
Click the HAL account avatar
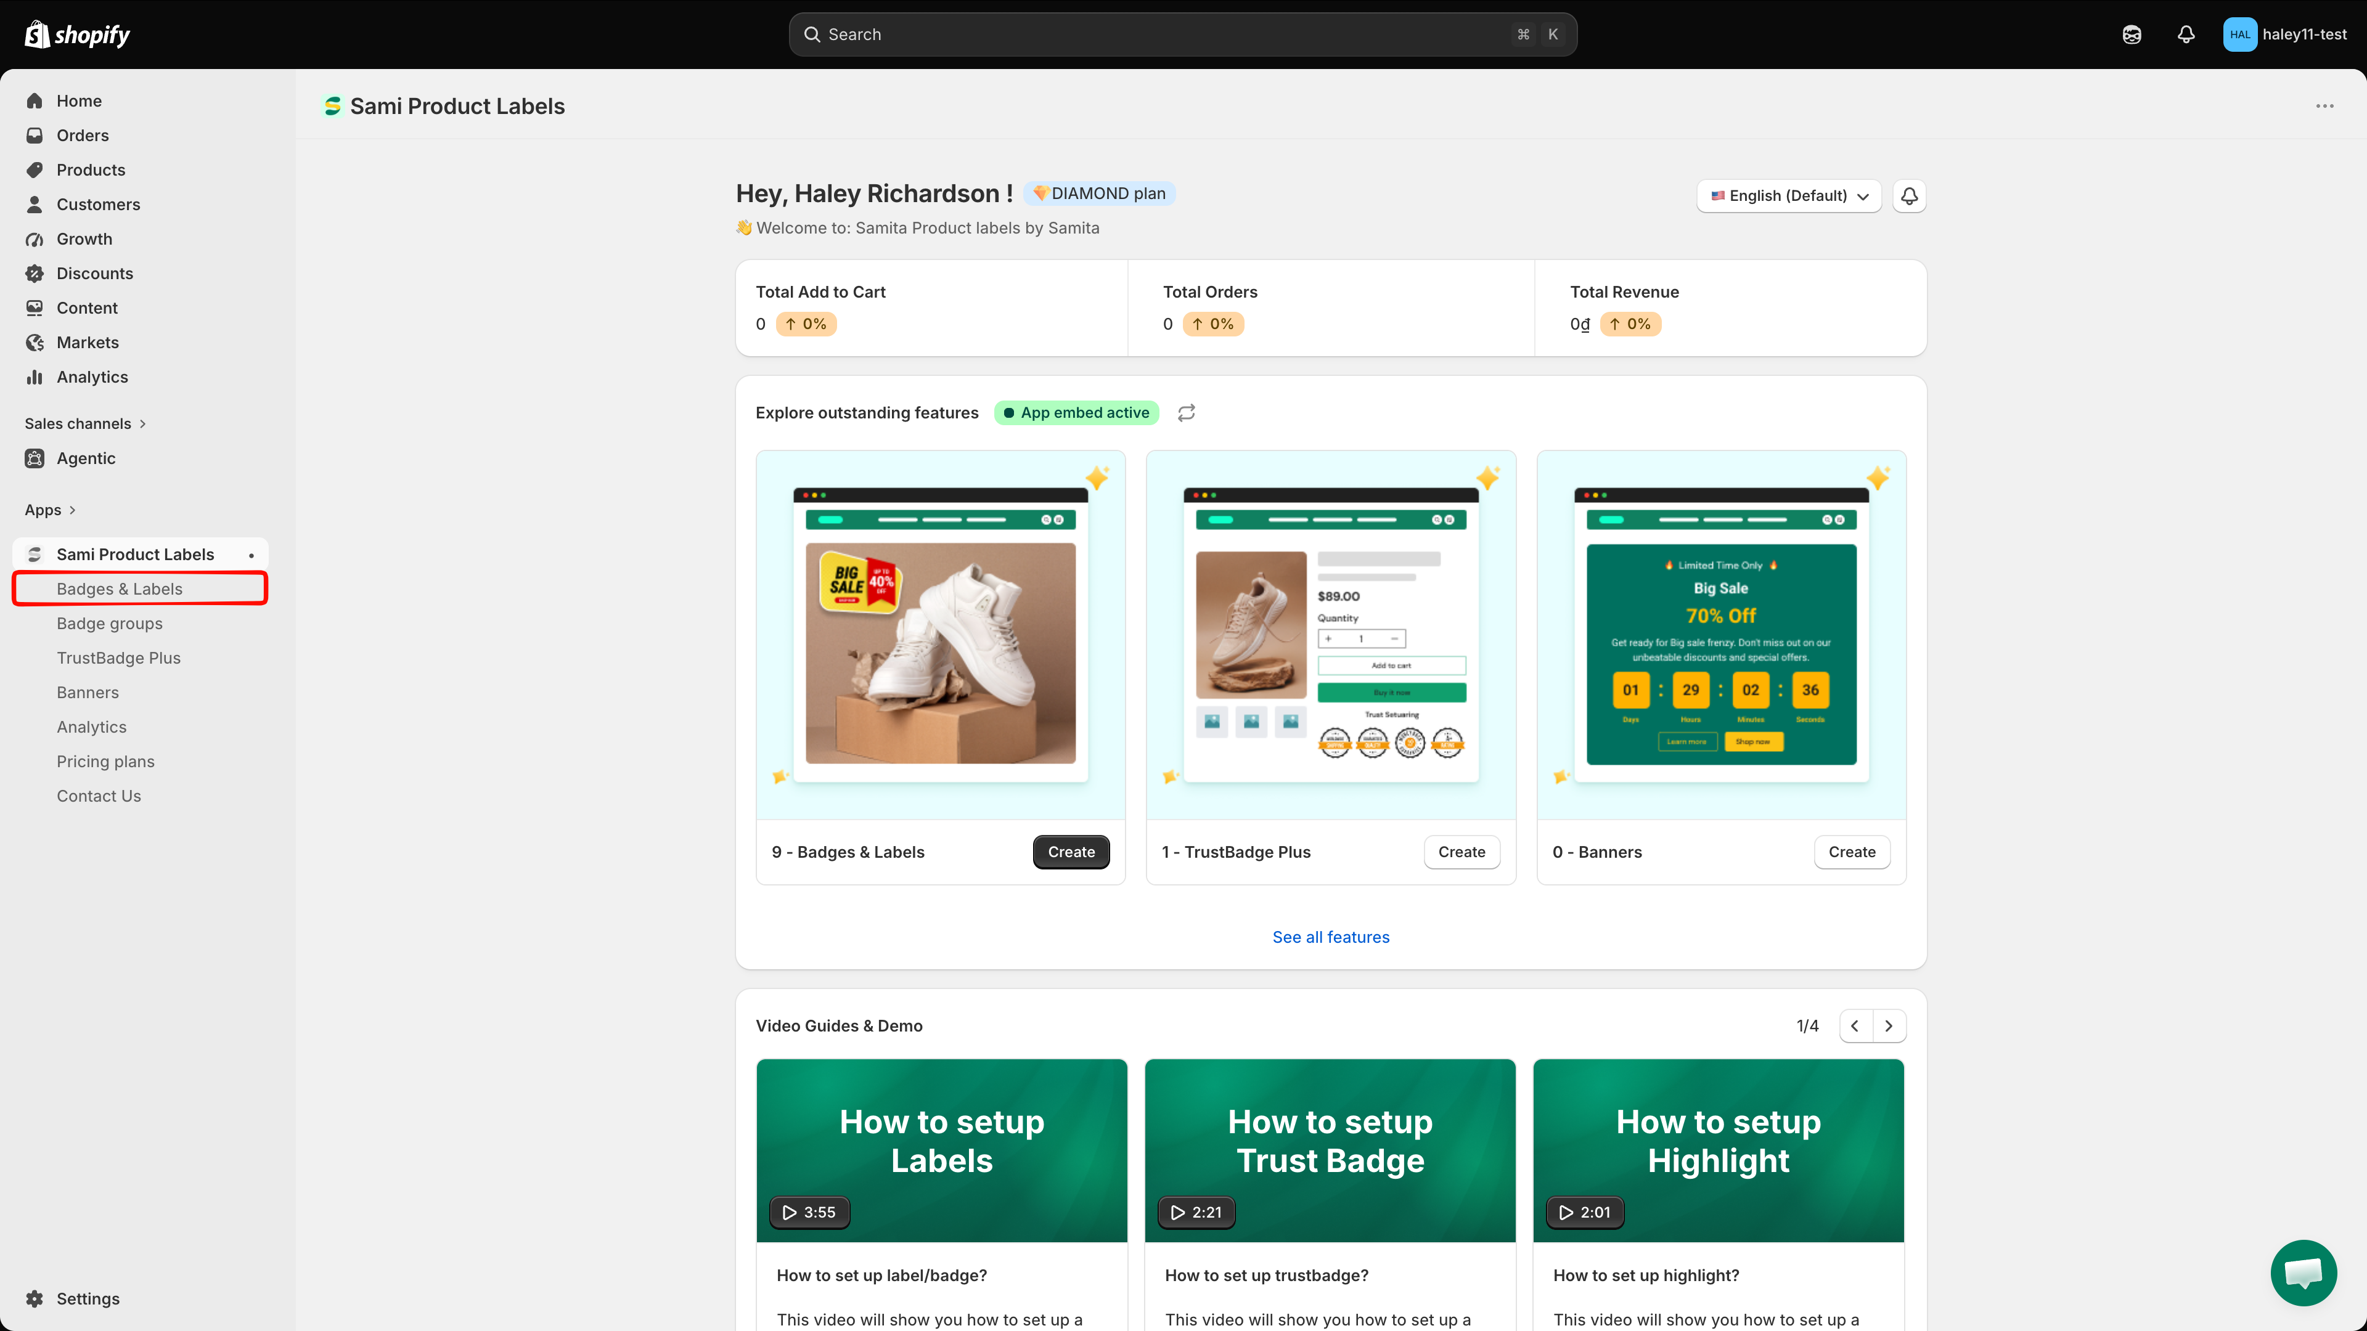[2239, 34]
